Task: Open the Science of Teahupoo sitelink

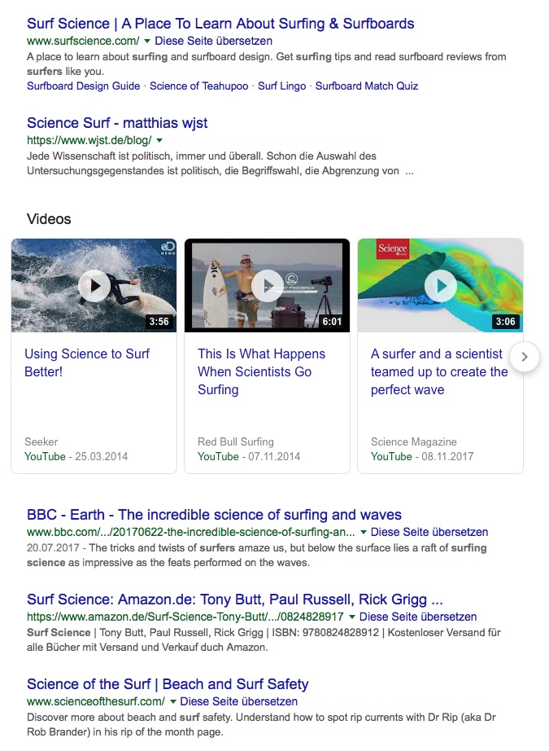Action: 199,86
